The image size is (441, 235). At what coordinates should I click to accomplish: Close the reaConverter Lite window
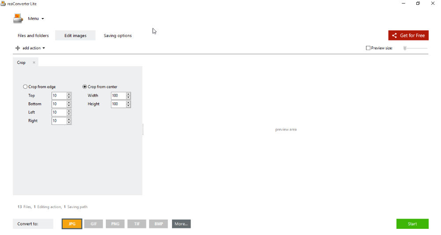pos(433,4)
